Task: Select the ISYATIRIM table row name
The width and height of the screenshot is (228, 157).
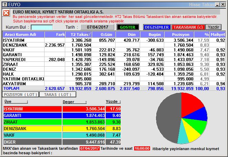Action: tap(14, 40)
